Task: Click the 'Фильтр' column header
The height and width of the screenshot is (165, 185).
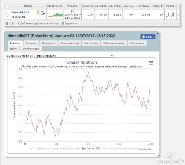Action: 72,6
